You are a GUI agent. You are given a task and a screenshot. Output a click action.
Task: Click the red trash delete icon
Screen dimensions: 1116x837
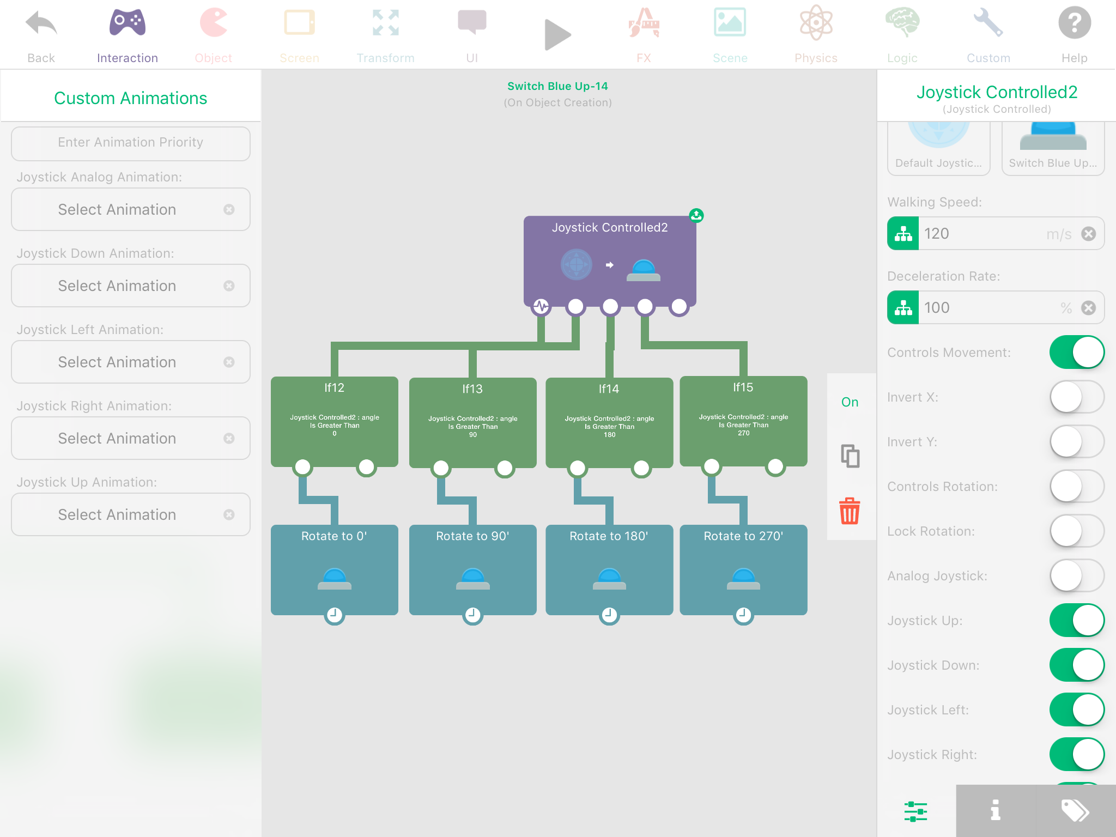850,511
